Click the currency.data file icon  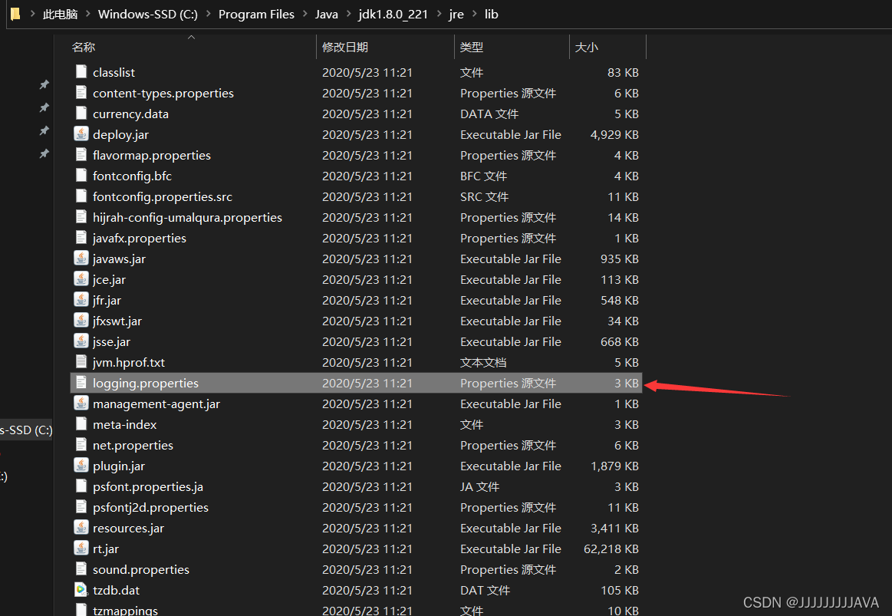click(81, 114)
